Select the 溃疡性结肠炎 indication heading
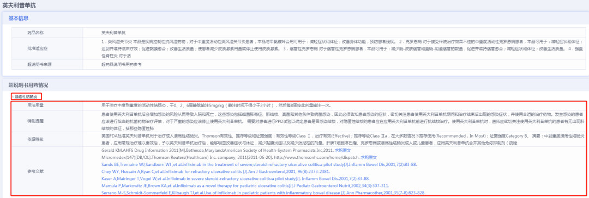 pos(26,97)
